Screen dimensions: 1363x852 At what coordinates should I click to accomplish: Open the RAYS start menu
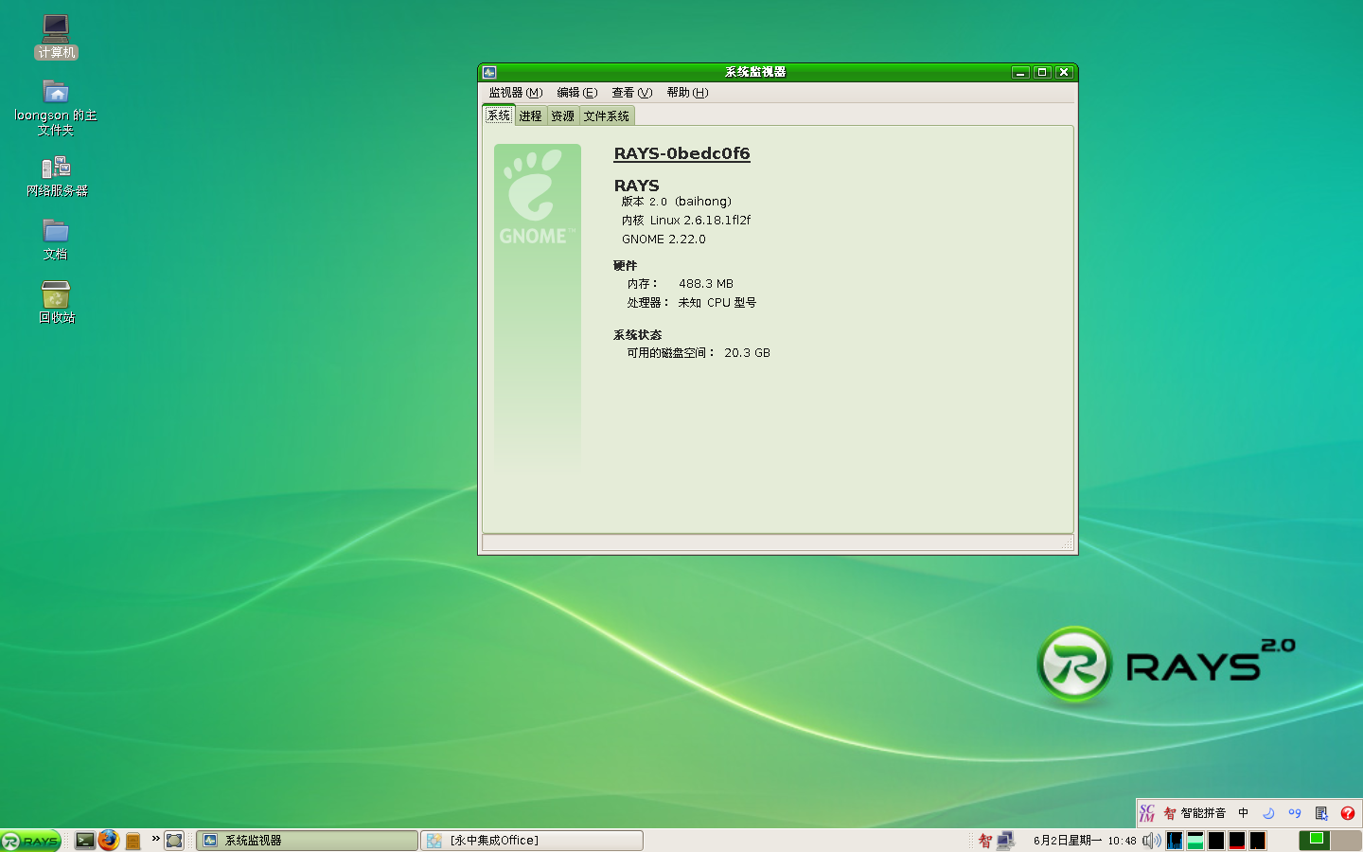(31, 840)
